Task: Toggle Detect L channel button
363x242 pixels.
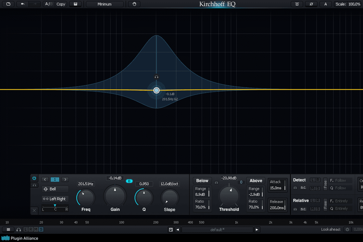Action: (x=313, y=180)
